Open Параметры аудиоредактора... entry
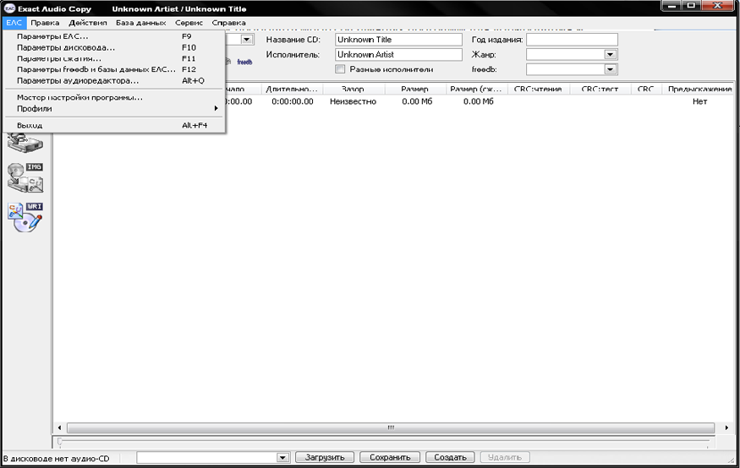The height and width of the screenshot is (468, 740). click(113, 80)
